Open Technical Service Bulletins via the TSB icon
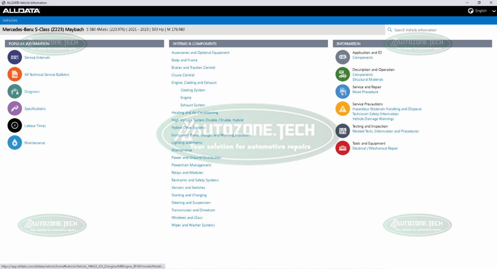497x269 pixels. [14, 74]
